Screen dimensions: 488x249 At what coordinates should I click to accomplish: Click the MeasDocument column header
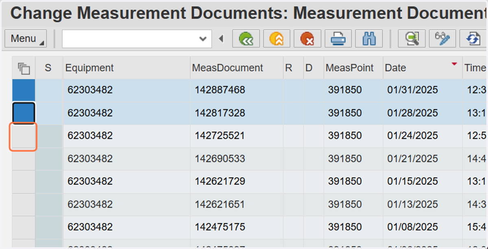click(x=237, y=68)
